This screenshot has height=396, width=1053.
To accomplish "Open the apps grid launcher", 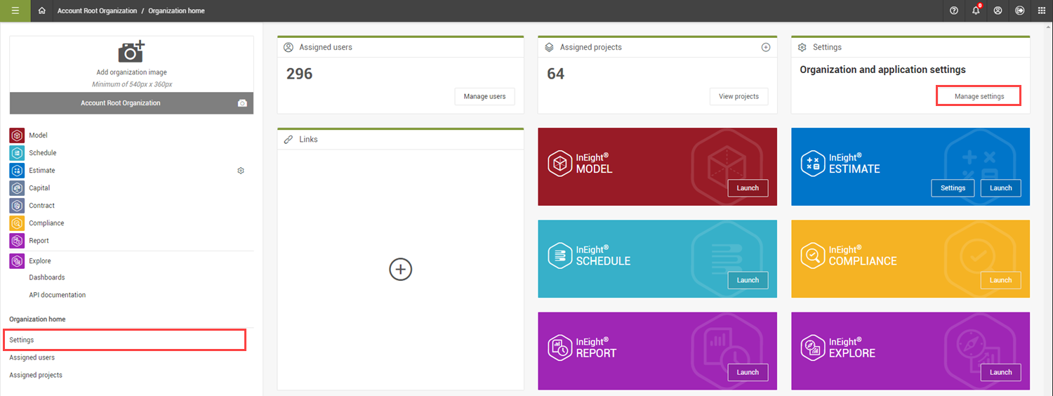I will click(x=1041, y=11).
